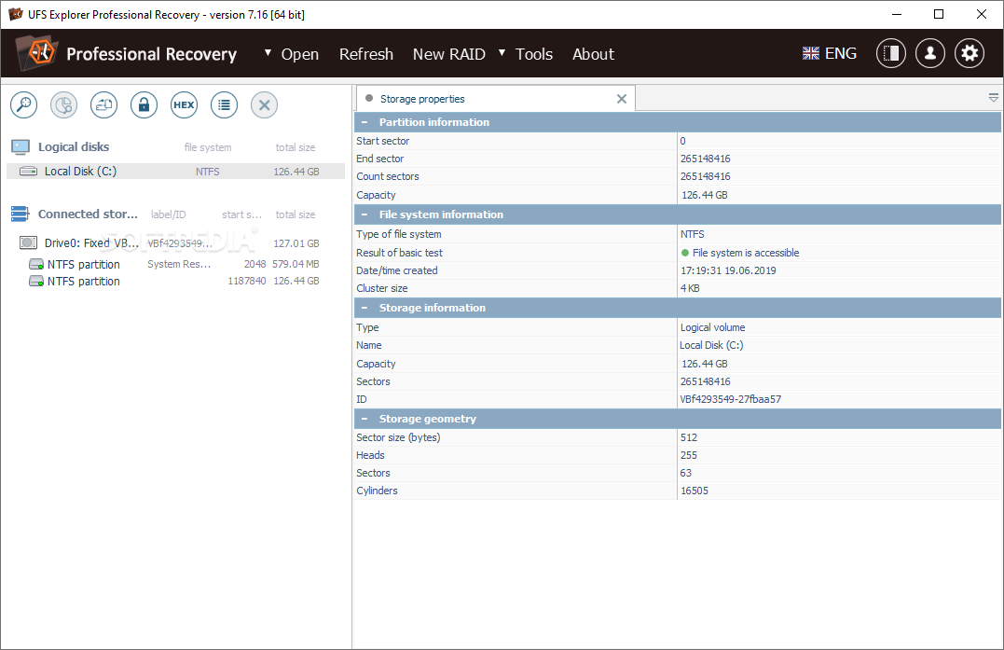Collapse the File system information section
This screenshot has height=650, width=1004.
[x=364, y=214]
